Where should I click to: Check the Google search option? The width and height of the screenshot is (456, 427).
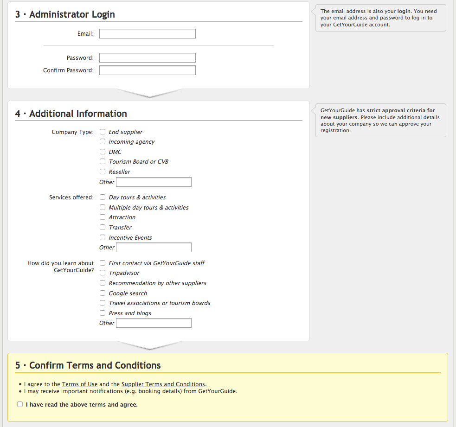coord(103,293)
